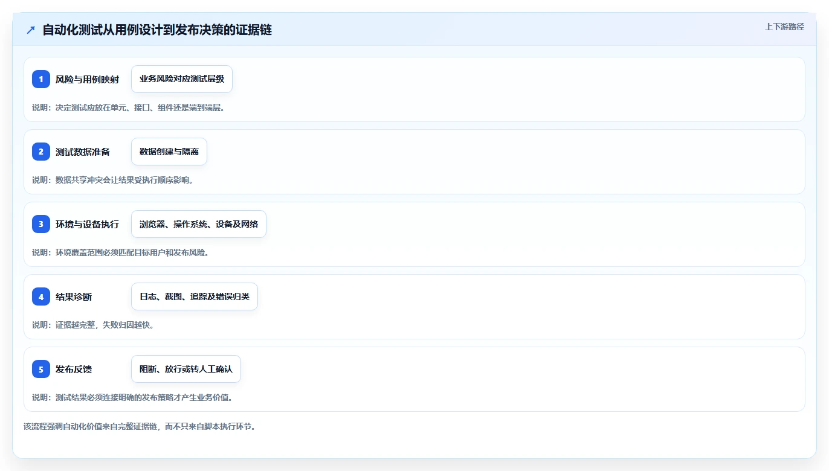
Task: Click the 风险与用例映射 step title
Action: pos(87,79)
